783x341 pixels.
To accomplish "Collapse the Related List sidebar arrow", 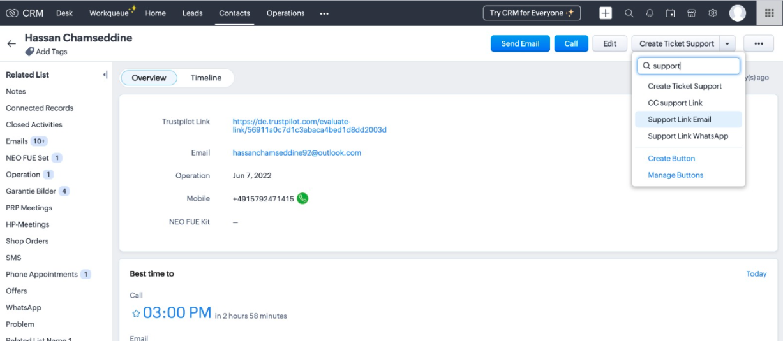I will (x=105, y=75).
